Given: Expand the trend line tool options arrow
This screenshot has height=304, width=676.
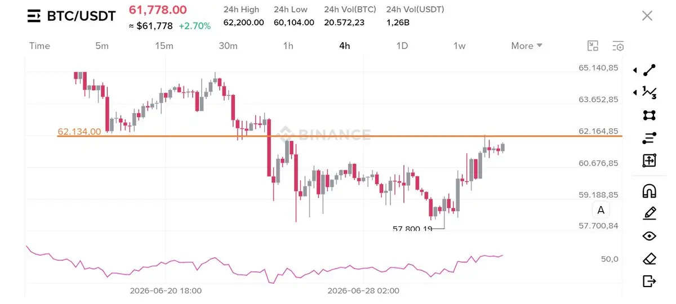Looking at the screenshot, I should (635, 70).
